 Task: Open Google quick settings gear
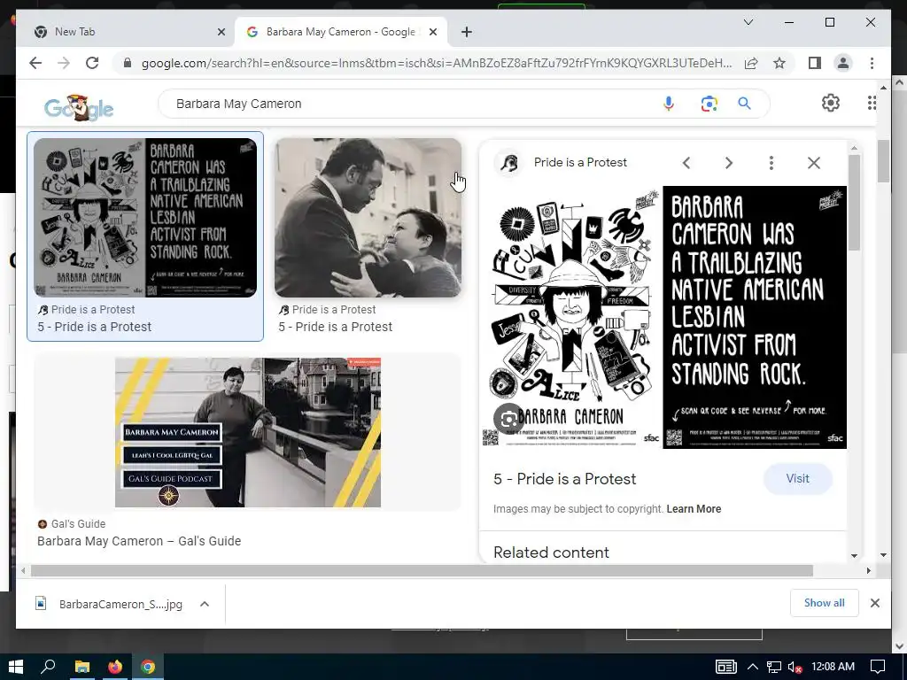(831, 103)
